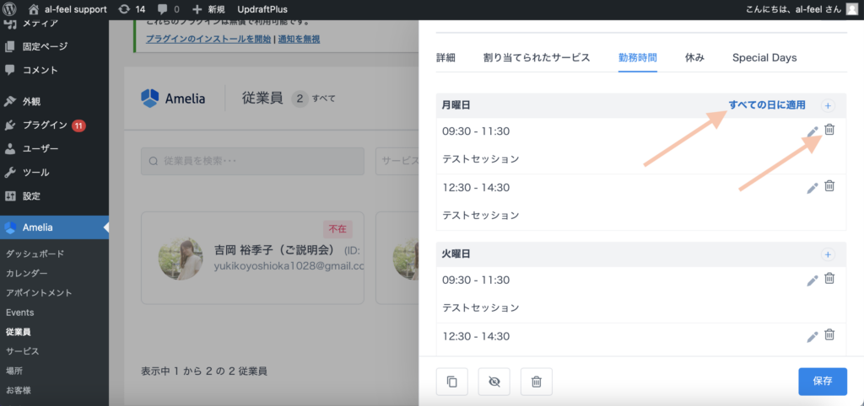864x406 pixels.
Task: Add new period to 月曜日
Action: pyautogui.click(x=827, y=105)
